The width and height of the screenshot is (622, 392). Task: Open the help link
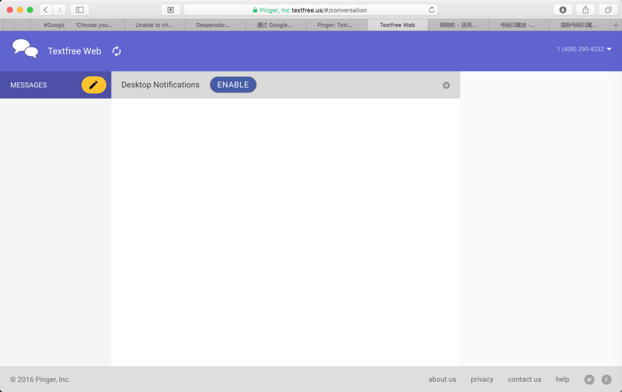pos(562,380)
